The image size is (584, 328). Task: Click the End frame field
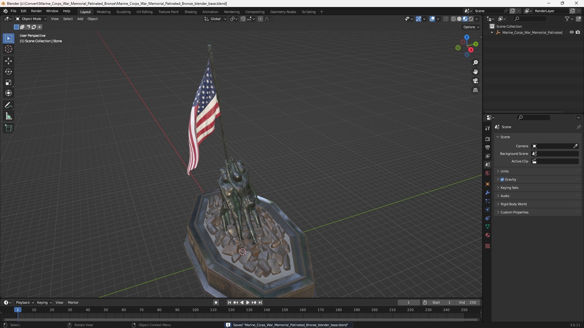coord(468,302)
